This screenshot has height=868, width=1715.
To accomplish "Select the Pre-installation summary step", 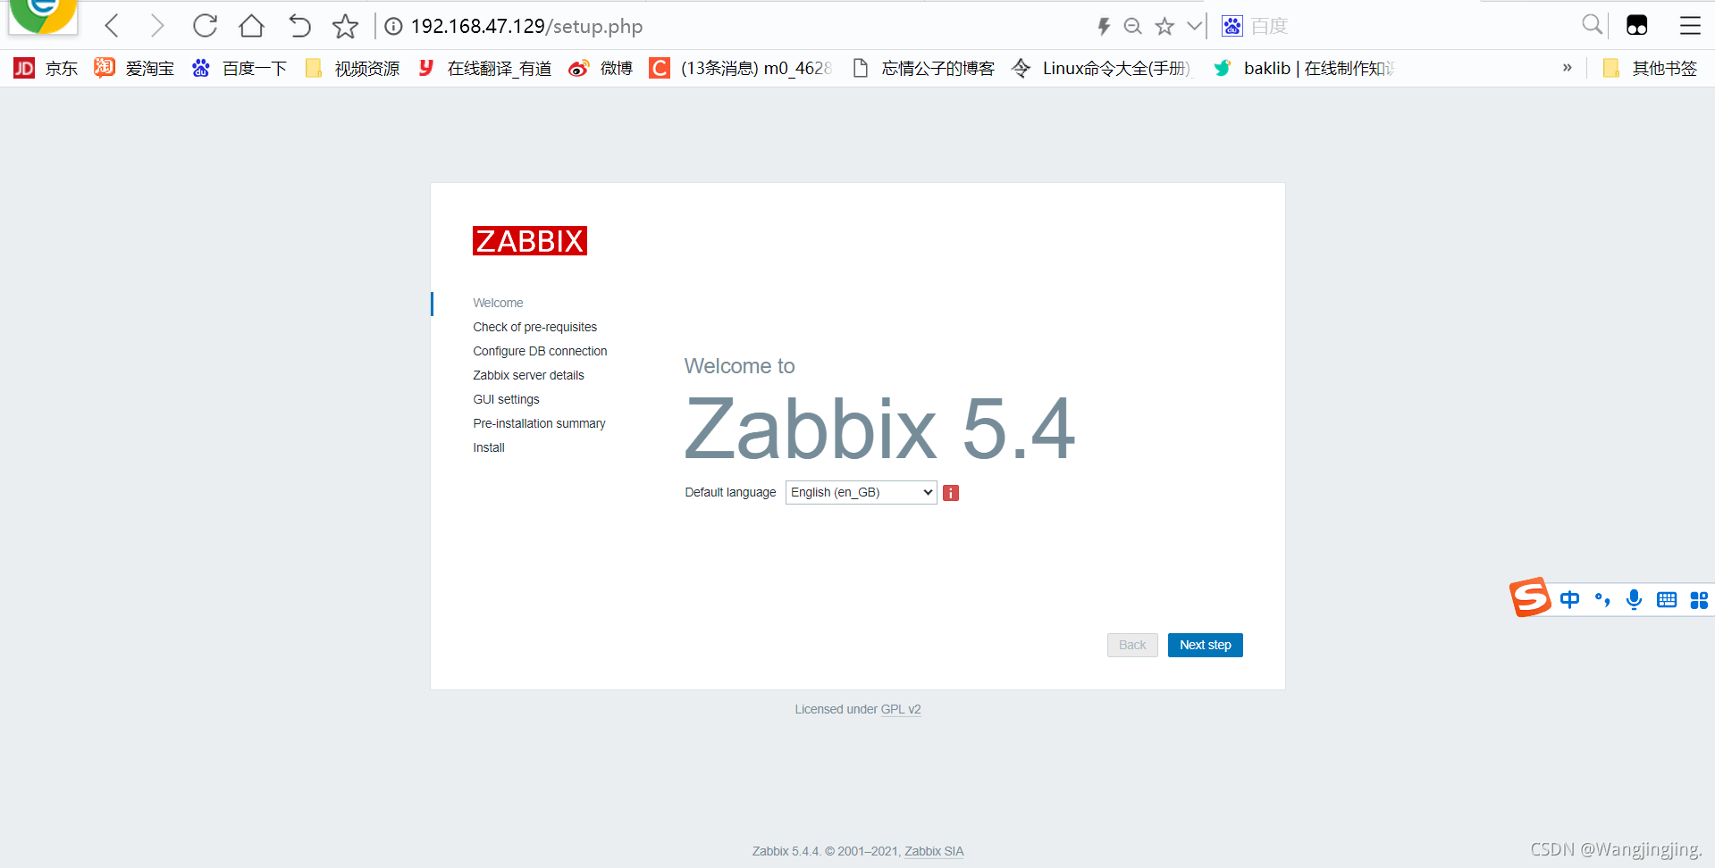I will (x=539, y=423).
